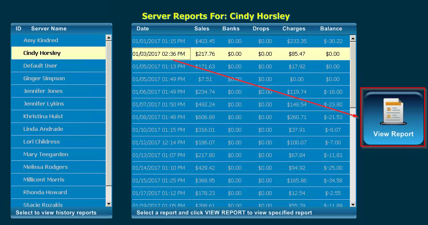
Task: Open the View Report button
Action: point(393,117)
